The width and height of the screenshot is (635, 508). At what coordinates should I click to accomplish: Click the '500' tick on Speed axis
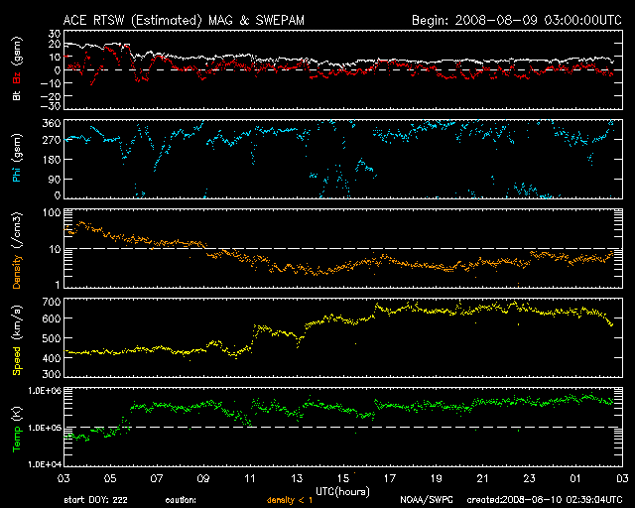pos(52,338)
